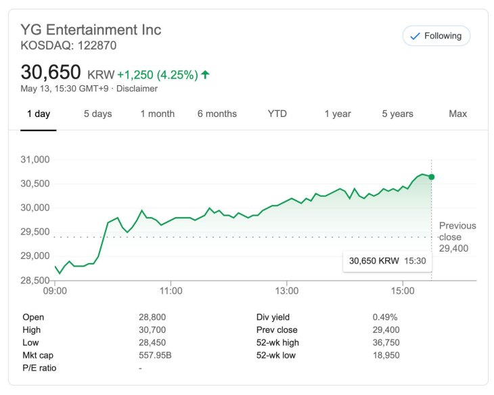Image resolution: width=494 pixels, height=395 pixels.
Task: Show the 1 year chart
Action: tap(338, 114)
